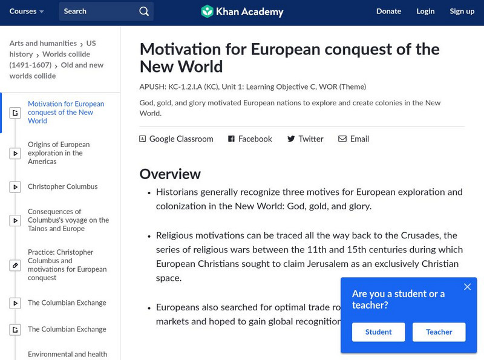Viewport: 484px width, 360px height.
Task: Click the Khan Academy leaf logo
Action: tap(208, 11)
